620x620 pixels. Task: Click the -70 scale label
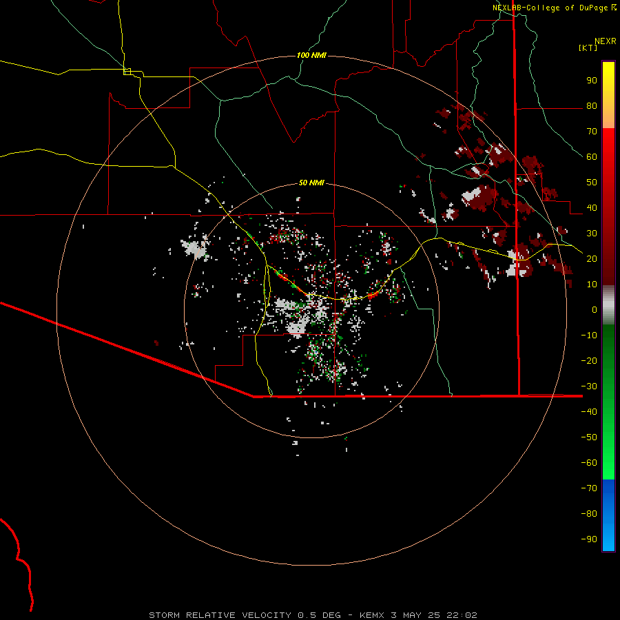(x=589, y=488)
